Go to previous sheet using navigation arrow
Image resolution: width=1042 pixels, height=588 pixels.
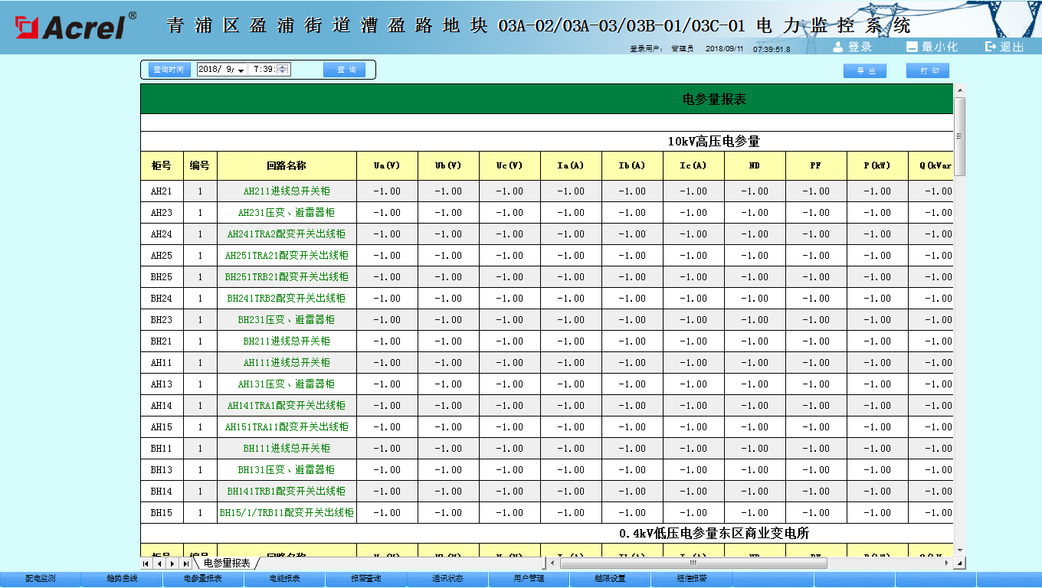[x=159, y=563]
